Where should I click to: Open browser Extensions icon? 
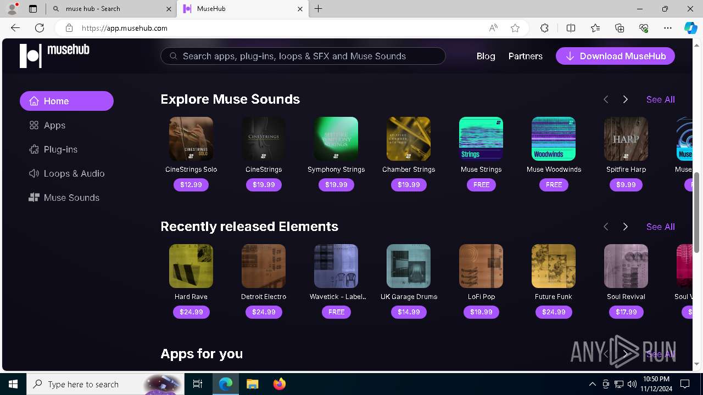tap(544, 28)
